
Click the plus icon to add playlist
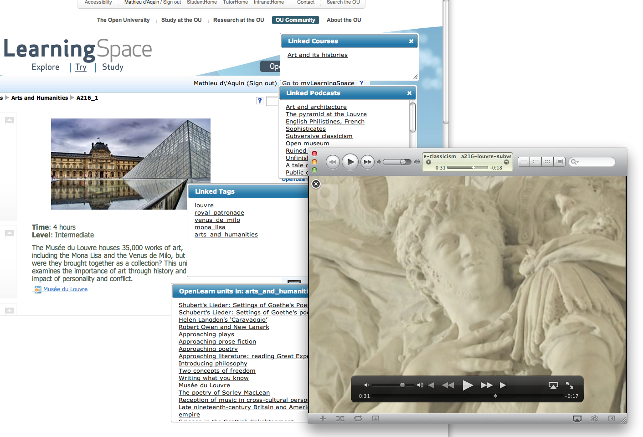(x=323, y=418)
